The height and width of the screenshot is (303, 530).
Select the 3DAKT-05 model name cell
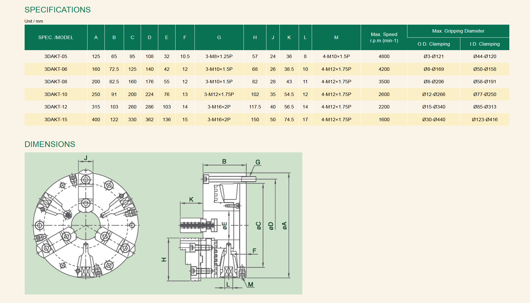(56, 56)
